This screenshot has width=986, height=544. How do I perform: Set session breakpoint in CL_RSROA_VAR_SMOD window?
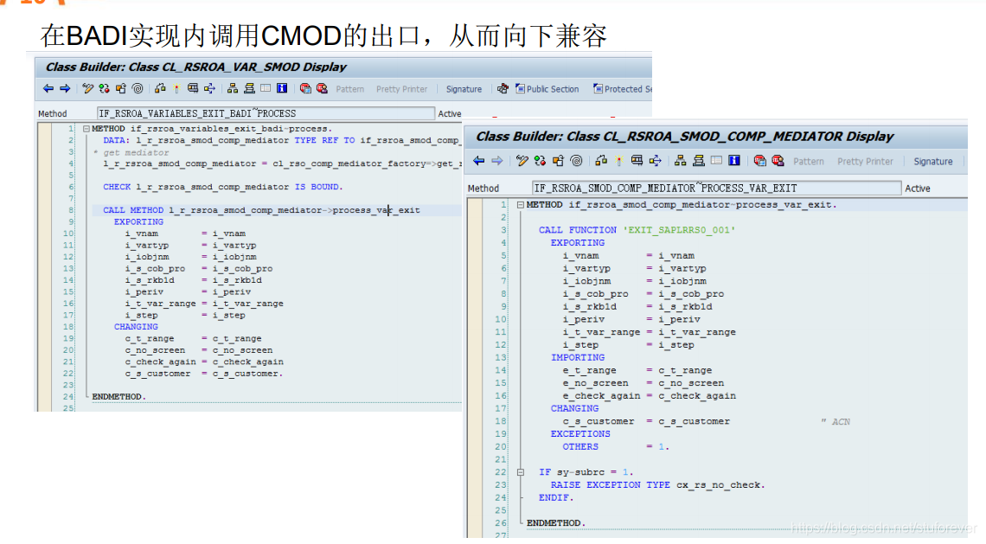point(305,89)
